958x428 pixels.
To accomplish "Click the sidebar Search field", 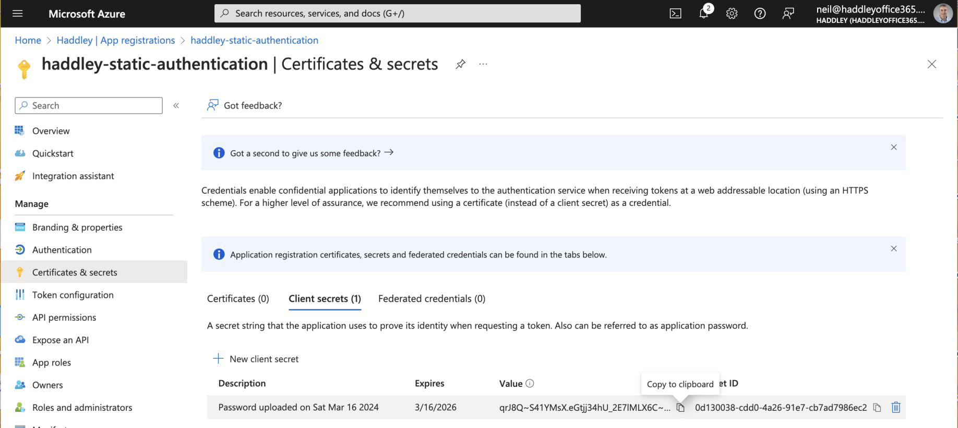I will pos(89,105).
